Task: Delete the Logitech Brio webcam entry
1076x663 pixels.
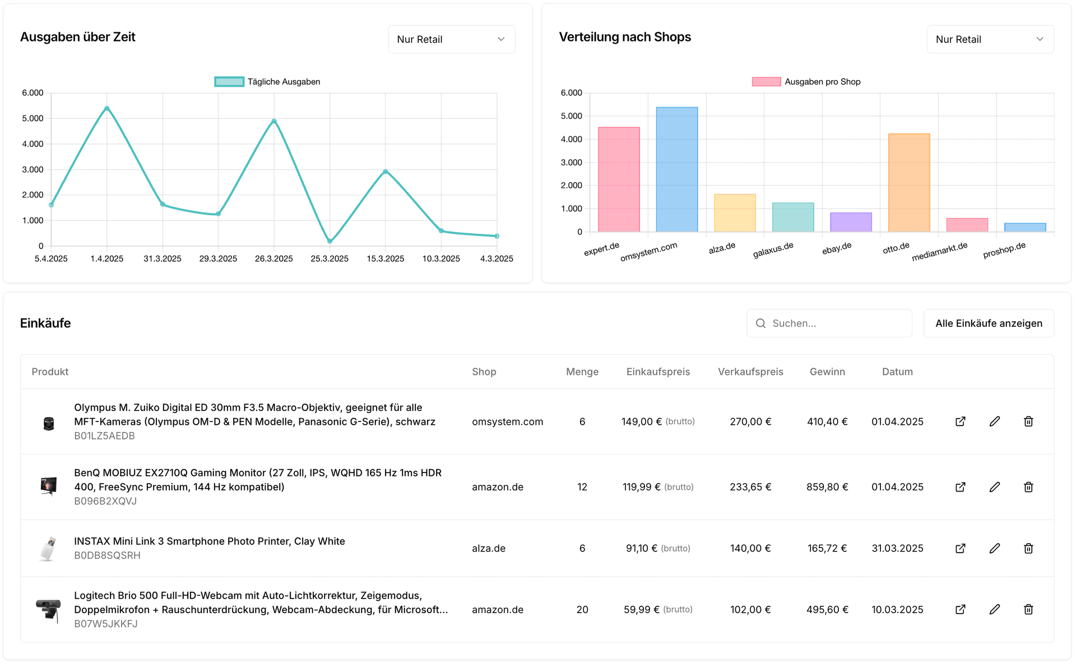Action: click(1029, 609)
